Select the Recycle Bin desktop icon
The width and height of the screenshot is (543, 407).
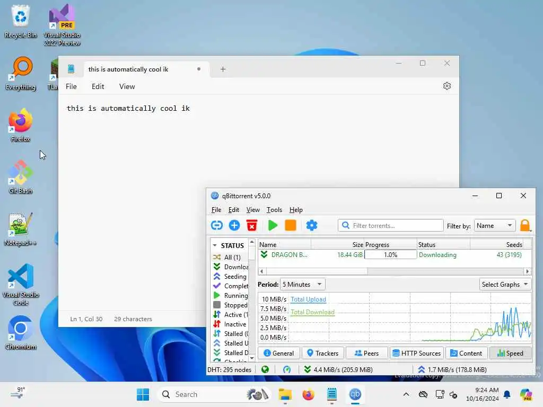pos(21,21)
